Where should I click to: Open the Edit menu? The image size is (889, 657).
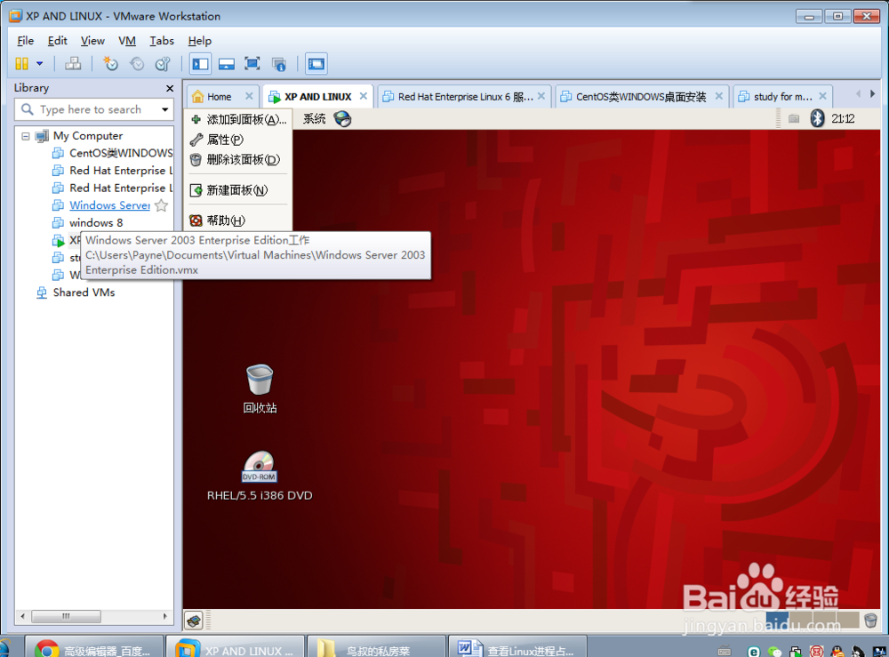tap(57, 41)
